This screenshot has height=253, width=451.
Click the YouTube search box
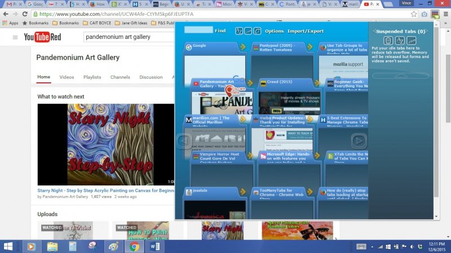coord(129,37)
